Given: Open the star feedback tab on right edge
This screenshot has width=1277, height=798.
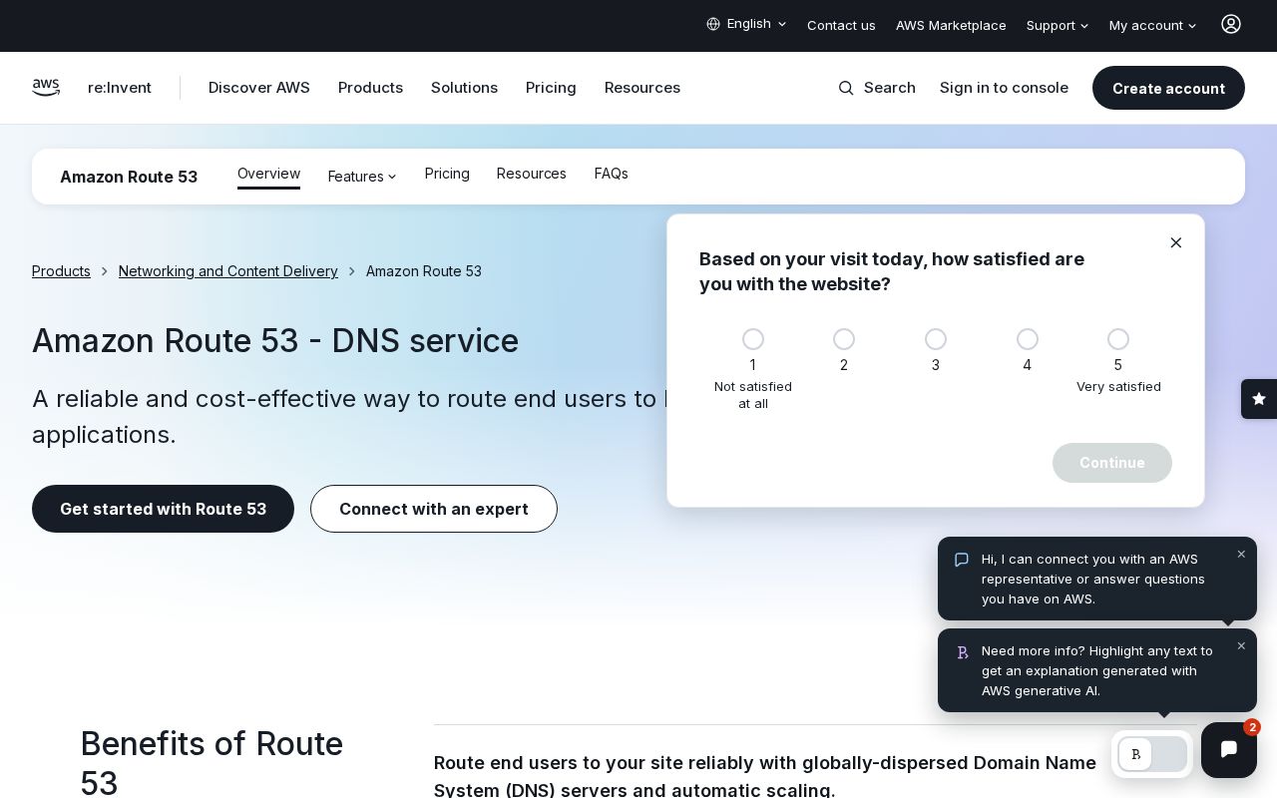Looking at the screenshot, I should click(1259, 399).
